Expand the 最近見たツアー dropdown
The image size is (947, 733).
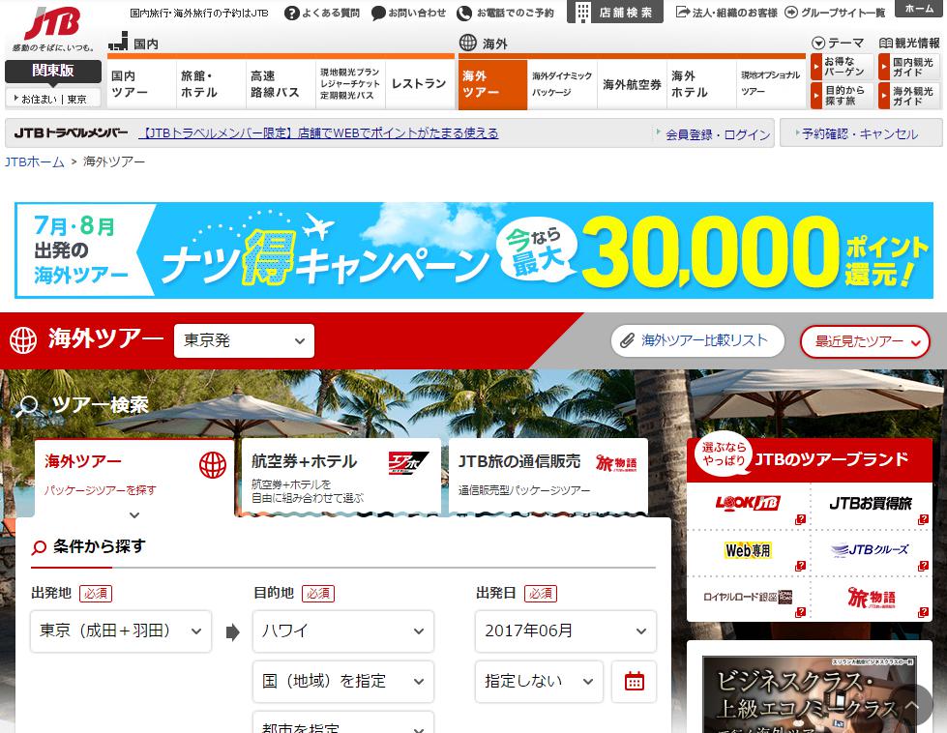click(x=865, y=341)
